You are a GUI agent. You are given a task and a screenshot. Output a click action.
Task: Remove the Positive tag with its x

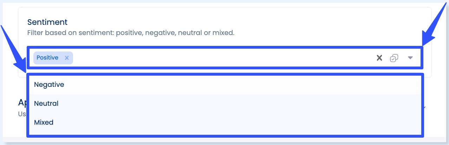(67, 58)
